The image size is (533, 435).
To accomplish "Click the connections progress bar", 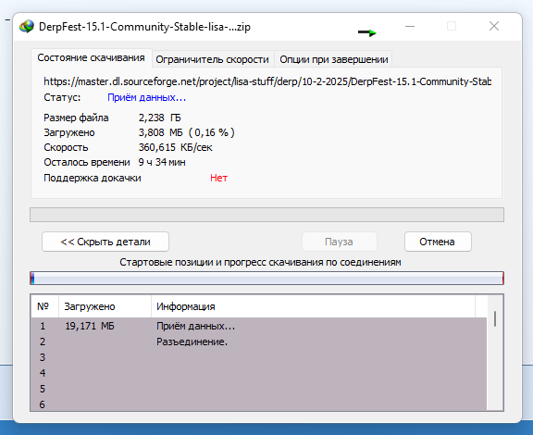I will click(x=266, y=279).
